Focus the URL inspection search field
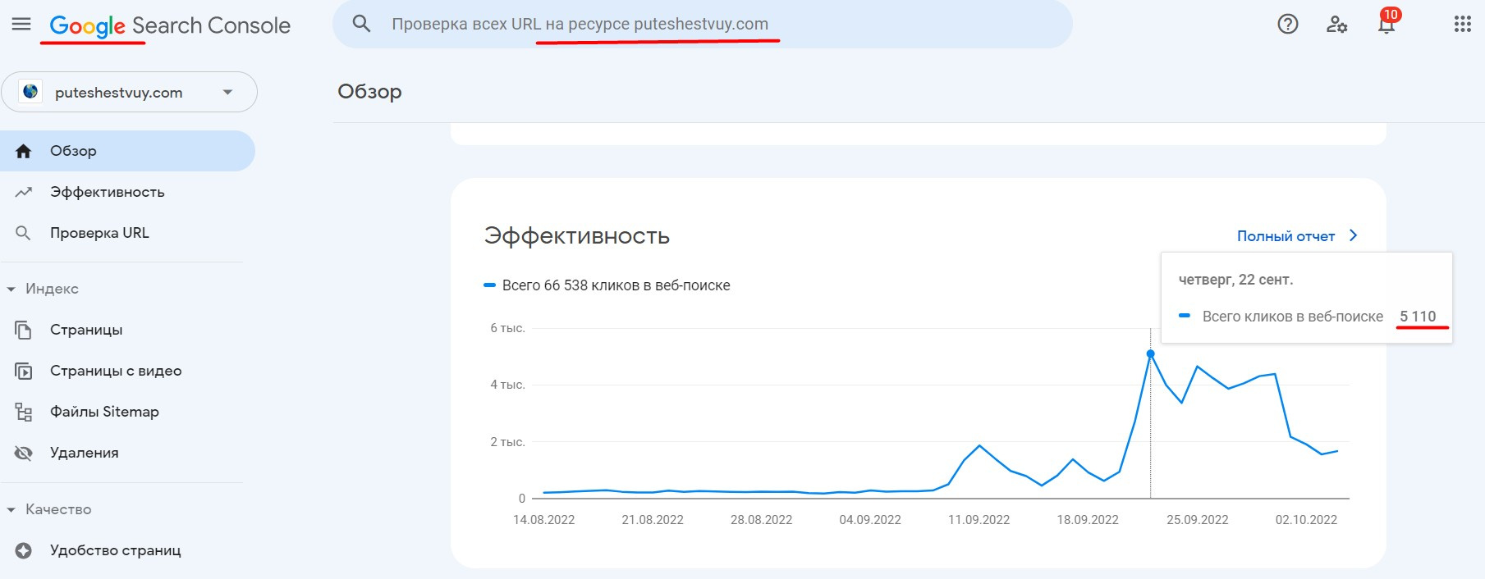 click(702, 24)
